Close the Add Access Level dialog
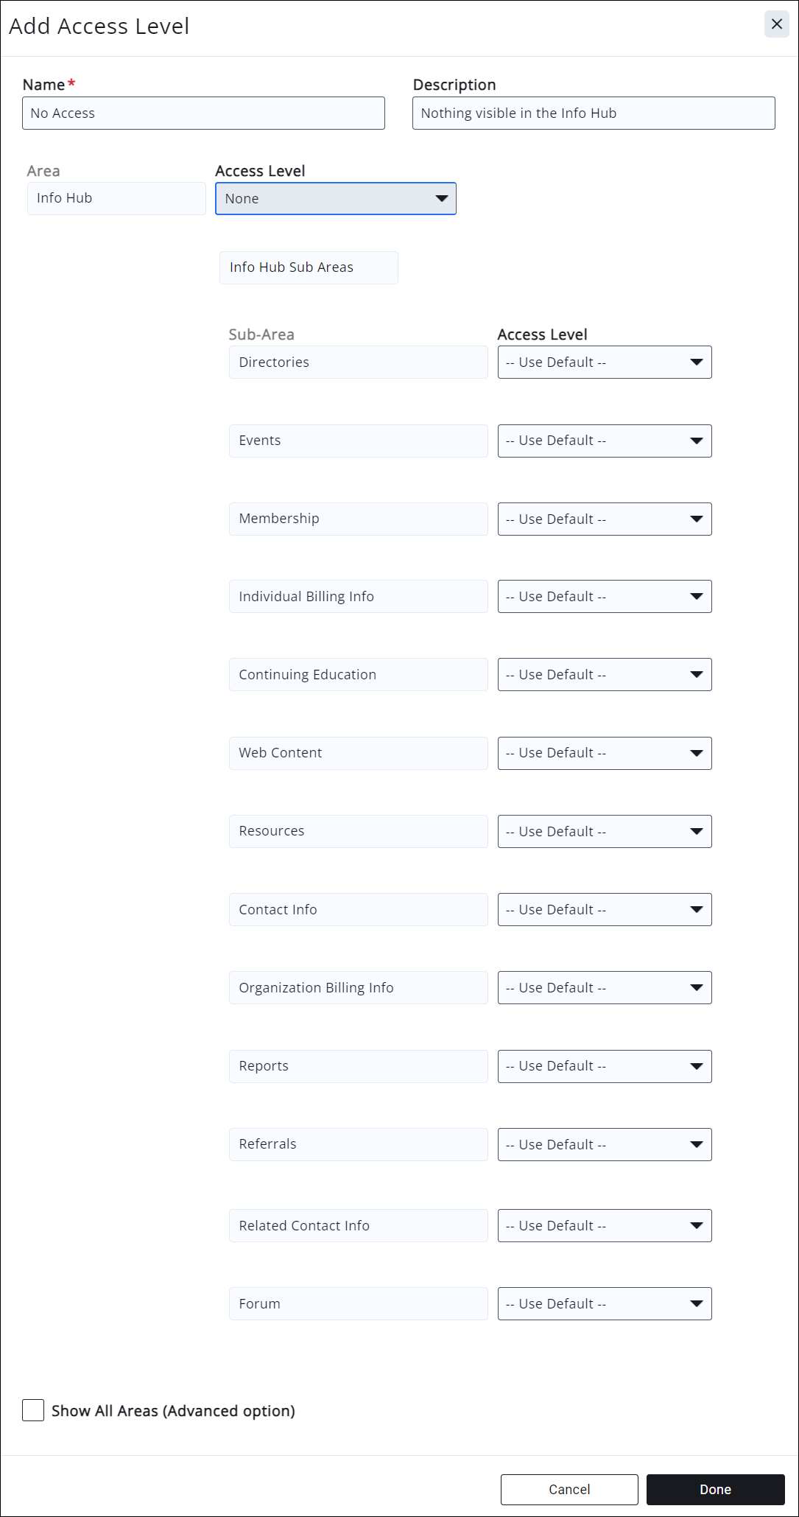Image resolution: width=799 pixels, height=1517 pixels. [776, 24]
